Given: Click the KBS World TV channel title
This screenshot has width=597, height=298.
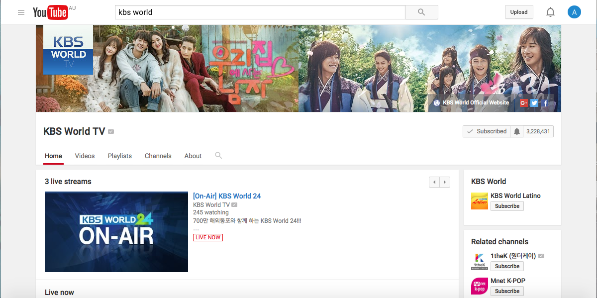Looking at the screenshot, I should click(x=74, y=131).
